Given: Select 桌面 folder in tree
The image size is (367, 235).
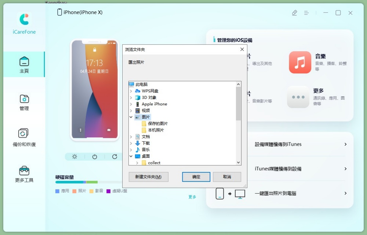Looking at the screenshot, I should tap(146, 156).
